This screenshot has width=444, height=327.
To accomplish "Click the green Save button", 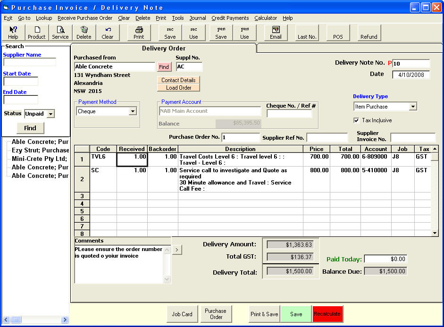I will pyautogui.click(x=296, y=314).
